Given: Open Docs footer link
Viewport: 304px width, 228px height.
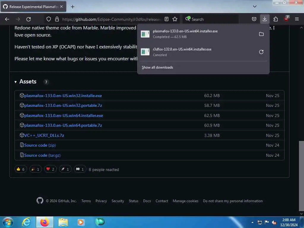Looking at the screenshot, I should [x=147, y=201].
